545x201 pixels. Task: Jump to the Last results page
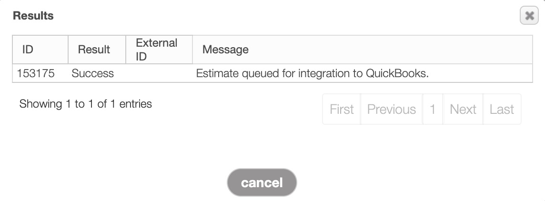(x=502, y=109)
